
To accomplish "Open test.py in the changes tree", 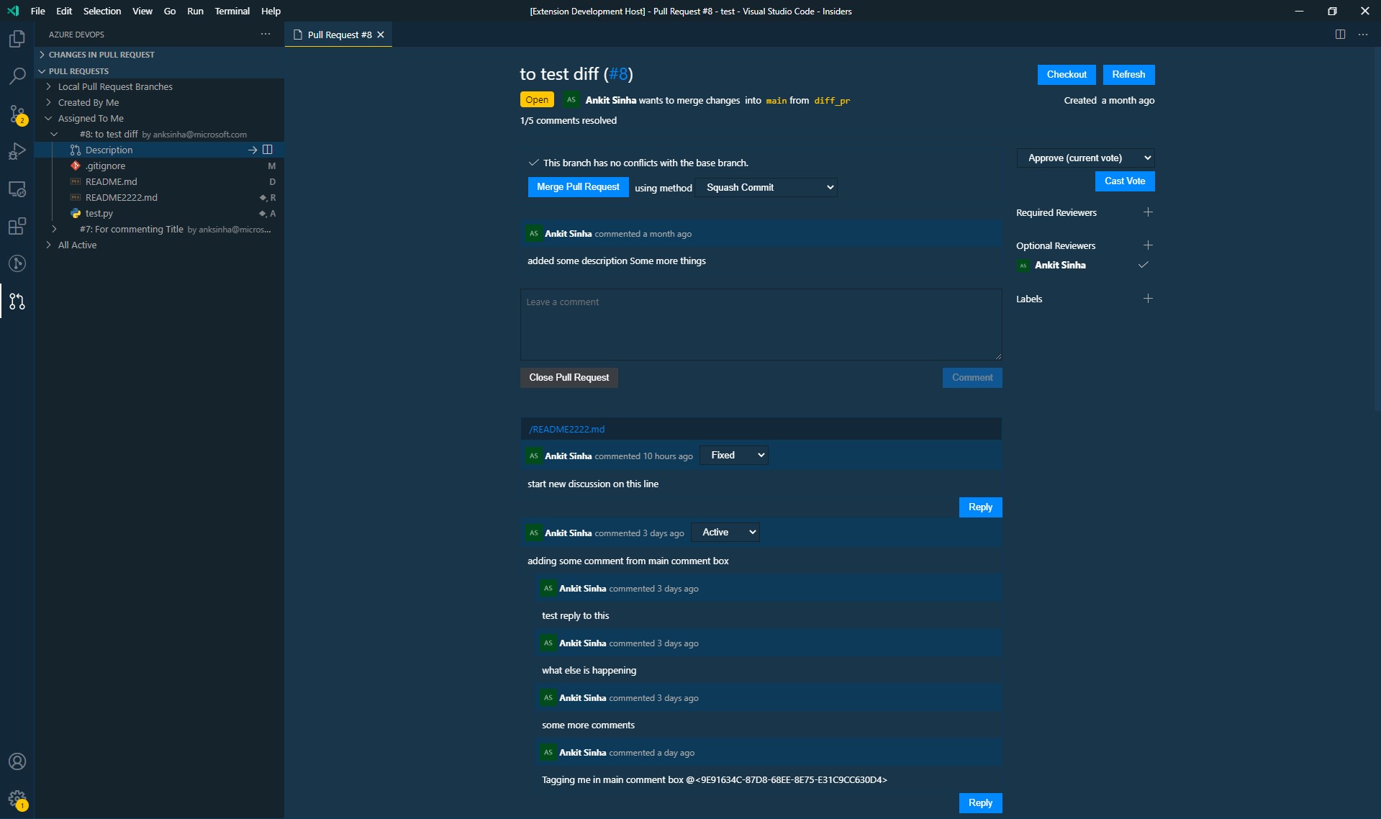I will [x=159, y=213].
